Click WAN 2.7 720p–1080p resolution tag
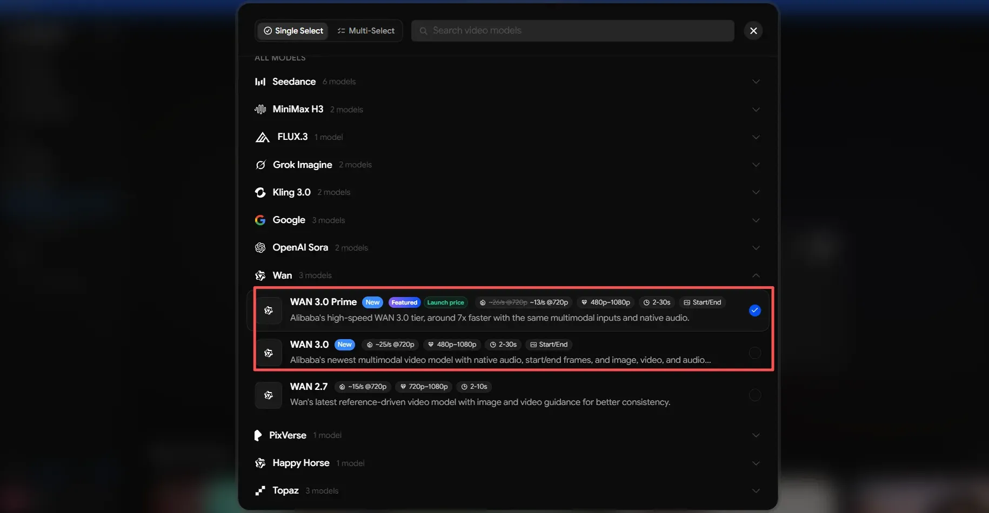989x513 pixels. (424, 387)
